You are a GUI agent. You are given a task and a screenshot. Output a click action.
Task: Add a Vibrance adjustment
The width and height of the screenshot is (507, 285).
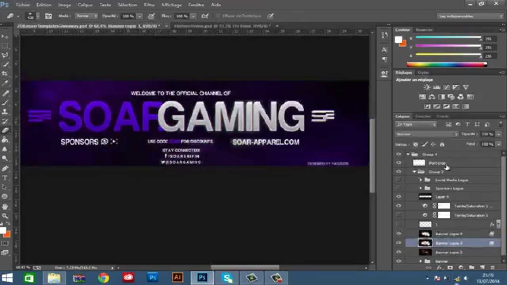click(x=466, y=87)
